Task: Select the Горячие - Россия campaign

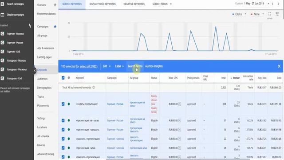Action: tap(15, 43)
